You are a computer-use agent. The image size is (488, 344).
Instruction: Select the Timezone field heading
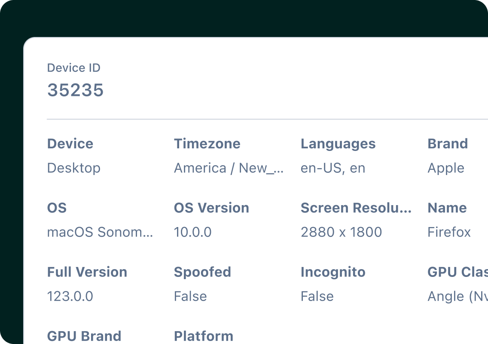207,144
